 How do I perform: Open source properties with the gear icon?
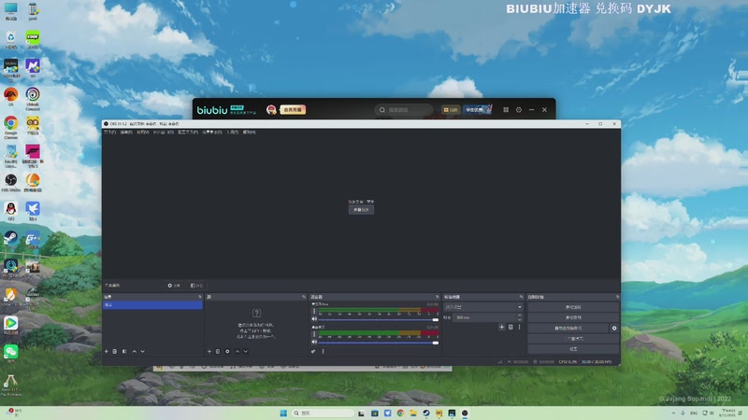[x=227, y=352]
